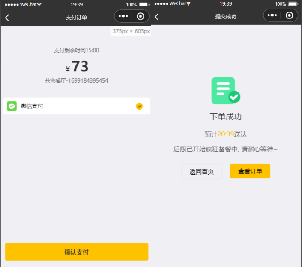The width and height of the screenshot is (302, 267).
Task: Open the three-dot menu in 支付订单 header
Action: (123, 16)
